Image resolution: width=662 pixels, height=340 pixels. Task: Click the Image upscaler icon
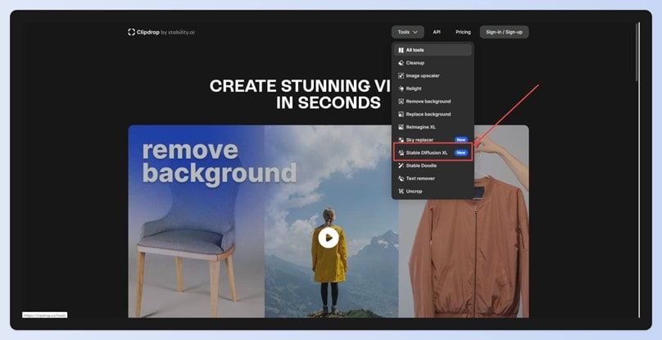click(401, 75)
